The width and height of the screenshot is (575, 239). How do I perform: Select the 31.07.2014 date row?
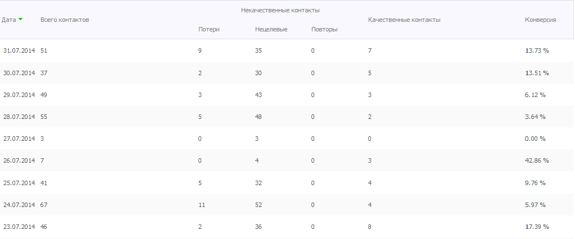point(288,51)
